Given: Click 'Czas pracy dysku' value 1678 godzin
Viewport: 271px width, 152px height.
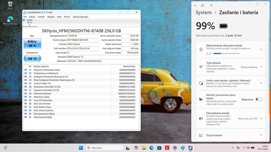Looking at the screenshot, I should click(131, 53).
